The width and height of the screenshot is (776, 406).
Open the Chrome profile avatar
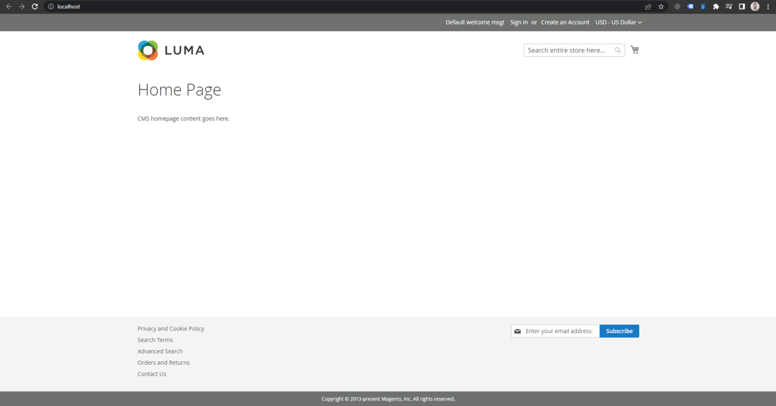(755, 6)
